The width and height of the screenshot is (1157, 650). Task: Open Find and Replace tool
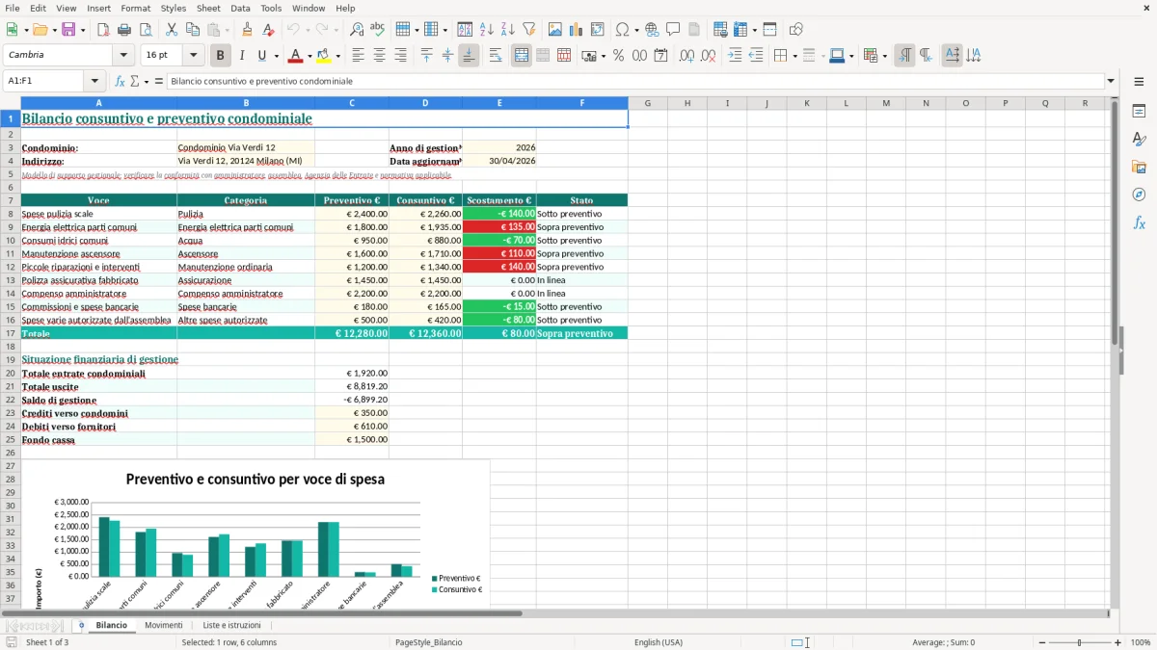click(x=357, y=30)
